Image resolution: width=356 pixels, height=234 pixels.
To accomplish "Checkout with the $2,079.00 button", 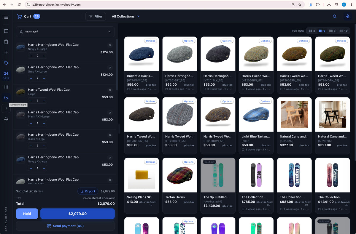I will click(x=77, y=214).
